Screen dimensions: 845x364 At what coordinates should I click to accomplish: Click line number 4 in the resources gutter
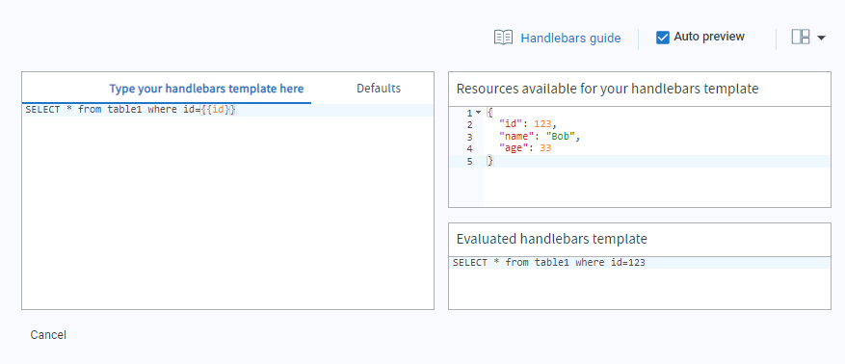coord(470,148)
